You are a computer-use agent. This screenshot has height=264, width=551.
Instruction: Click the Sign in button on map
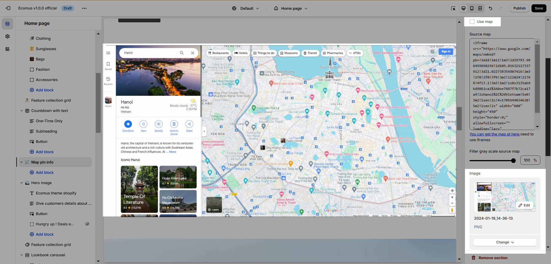coord(446,52)
